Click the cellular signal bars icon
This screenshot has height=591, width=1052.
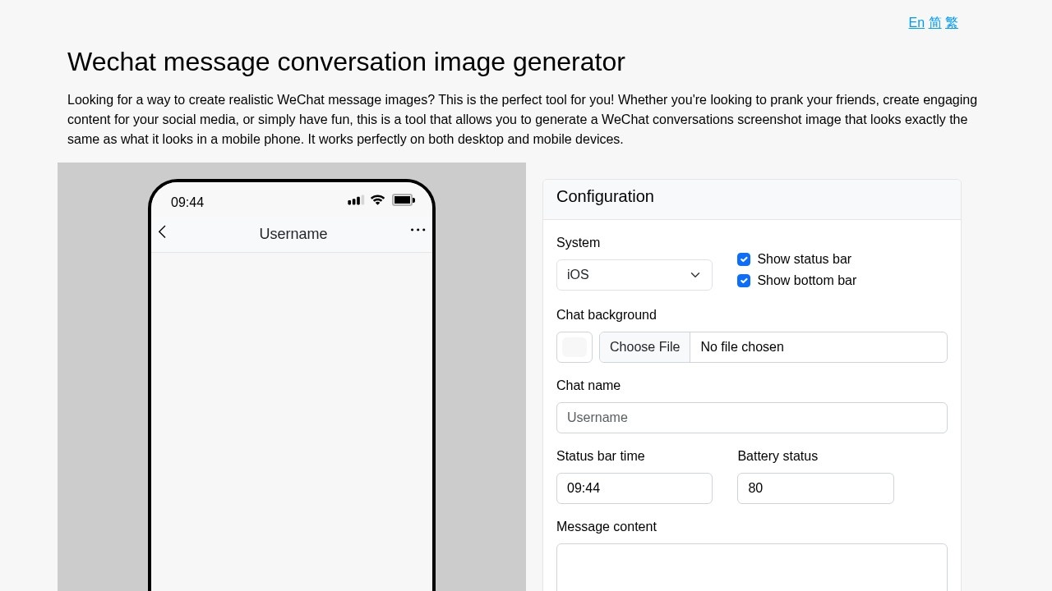click(x=356, y=200)
